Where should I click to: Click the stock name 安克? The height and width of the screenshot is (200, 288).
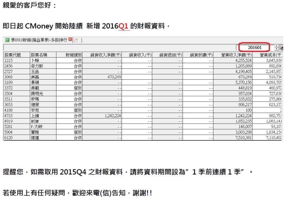click(x=35, y=110)
